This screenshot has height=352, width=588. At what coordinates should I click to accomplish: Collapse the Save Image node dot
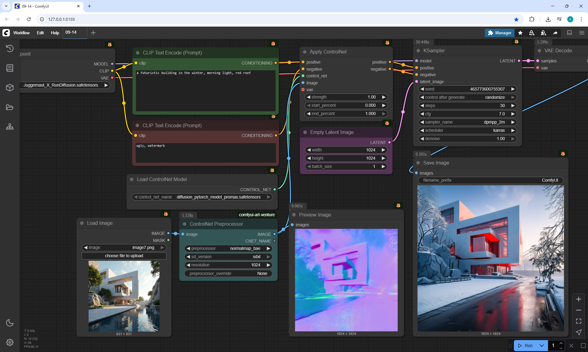[x=418, y=163]
